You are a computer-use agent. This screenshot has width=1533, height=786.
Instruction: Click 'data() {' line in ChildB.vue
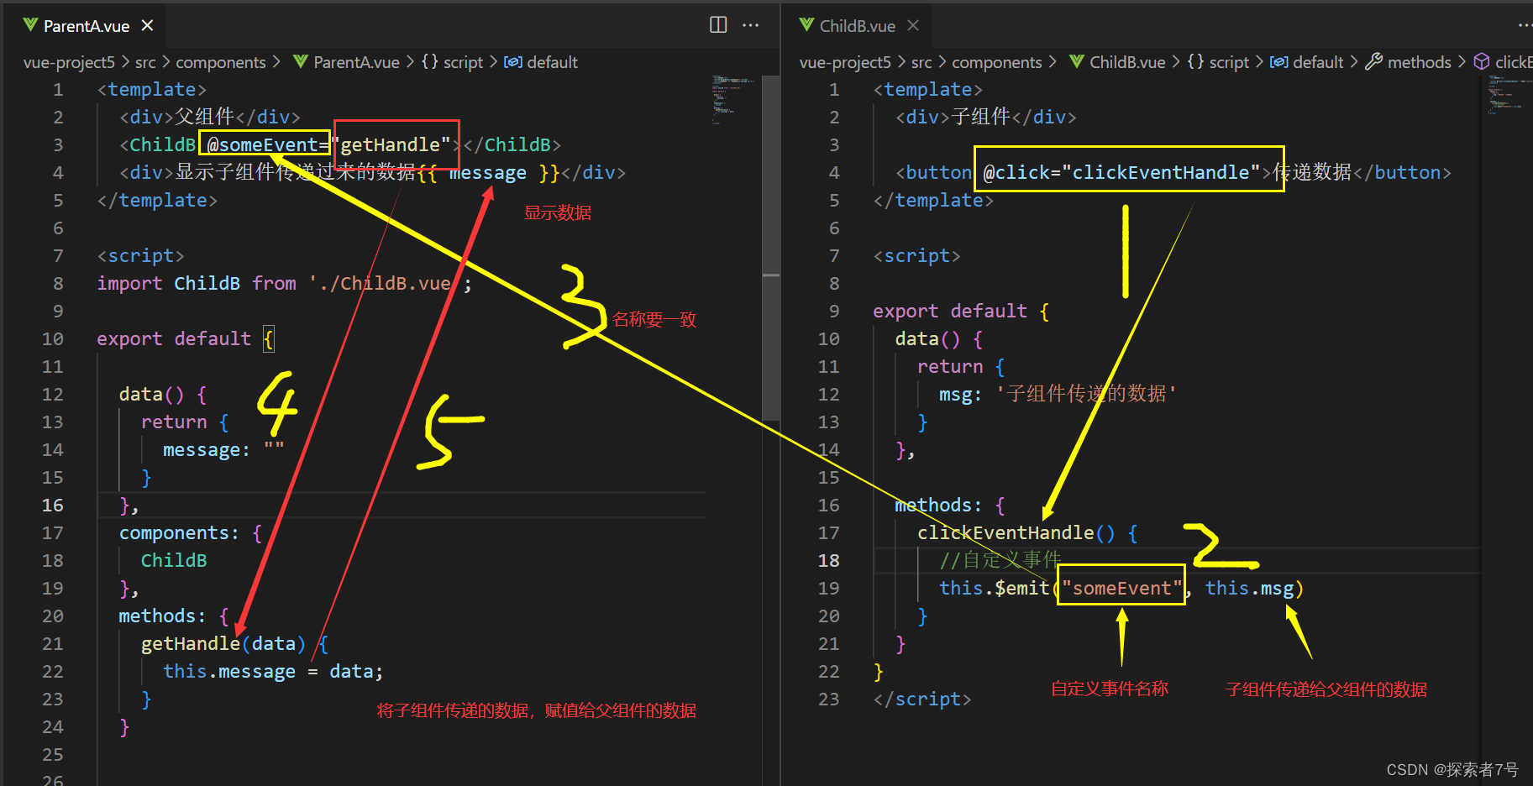[939, 338]
